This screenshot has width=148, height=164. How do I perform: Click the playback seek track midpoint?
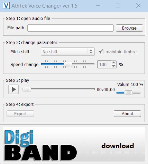(59, 89)
